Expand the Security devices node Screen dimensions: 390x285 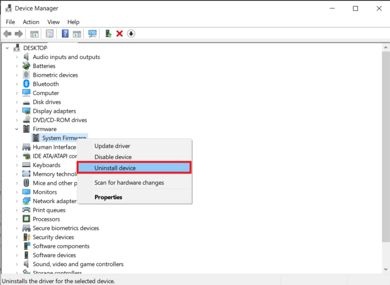(x=17, y=237)
